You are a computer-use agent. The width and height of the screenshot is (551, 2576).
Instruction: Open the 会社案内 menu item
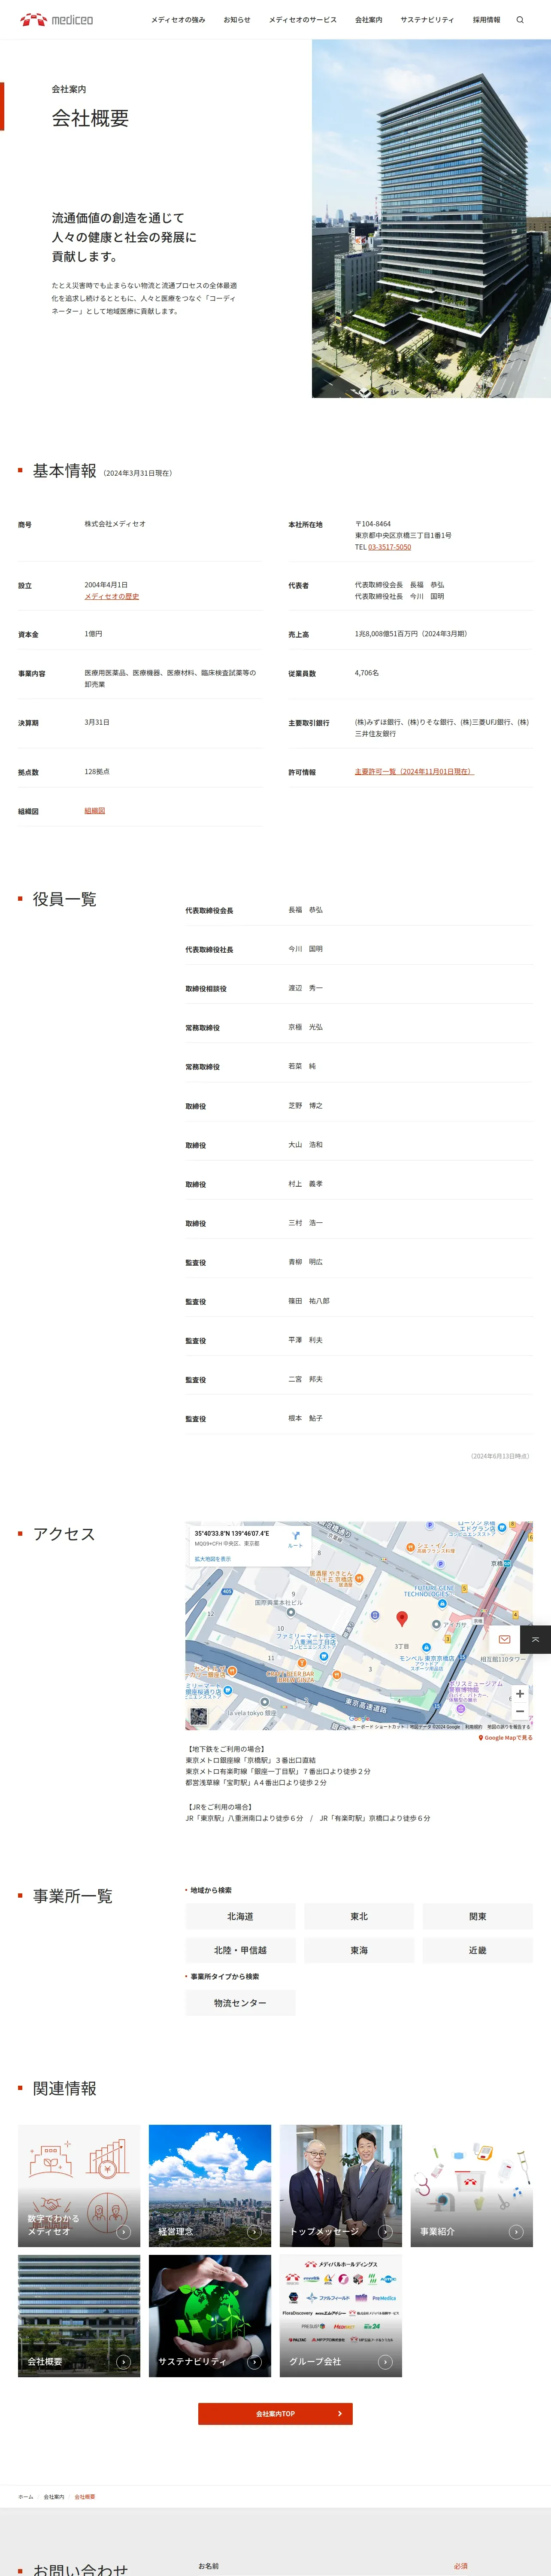pyautogui.click(x=368, y=20)
